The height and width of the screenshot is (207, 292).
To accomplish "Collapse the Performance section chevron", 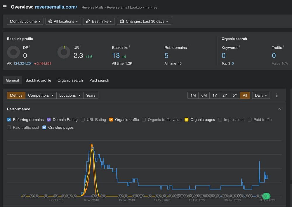I will pyautogui.click(x=279, y=109).
